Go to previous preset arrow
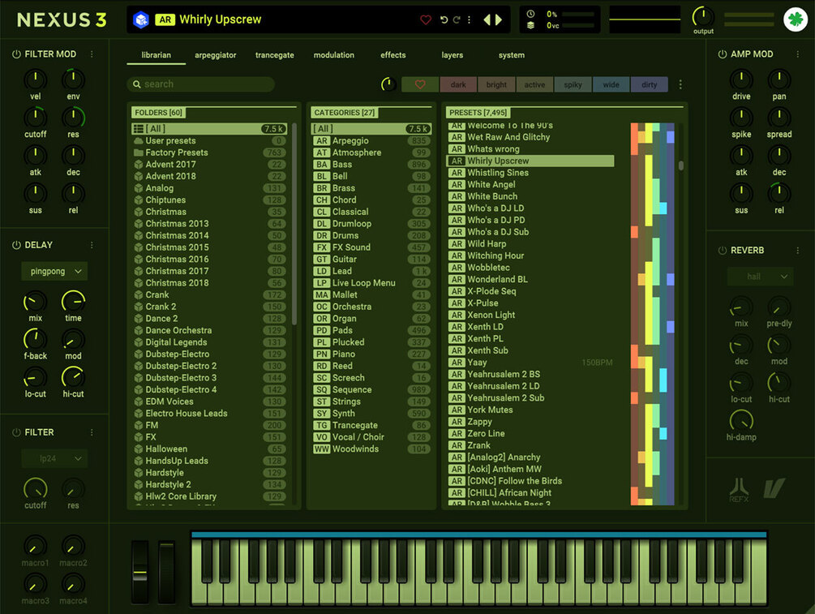The image size is (815, 614). click(487, 19)
